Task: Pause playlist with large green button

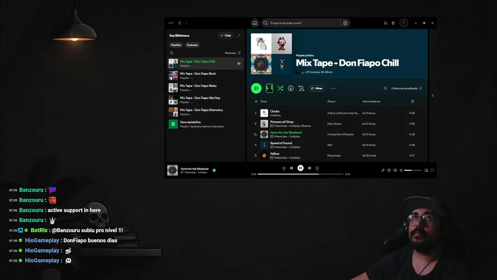Action: pos(256,88)
